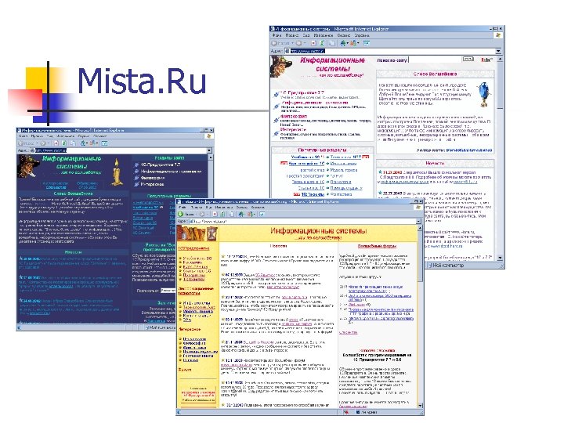Open Информационные технологии link on dark-blue page
This screenshot has width=564, height=423.
point(171,172)
